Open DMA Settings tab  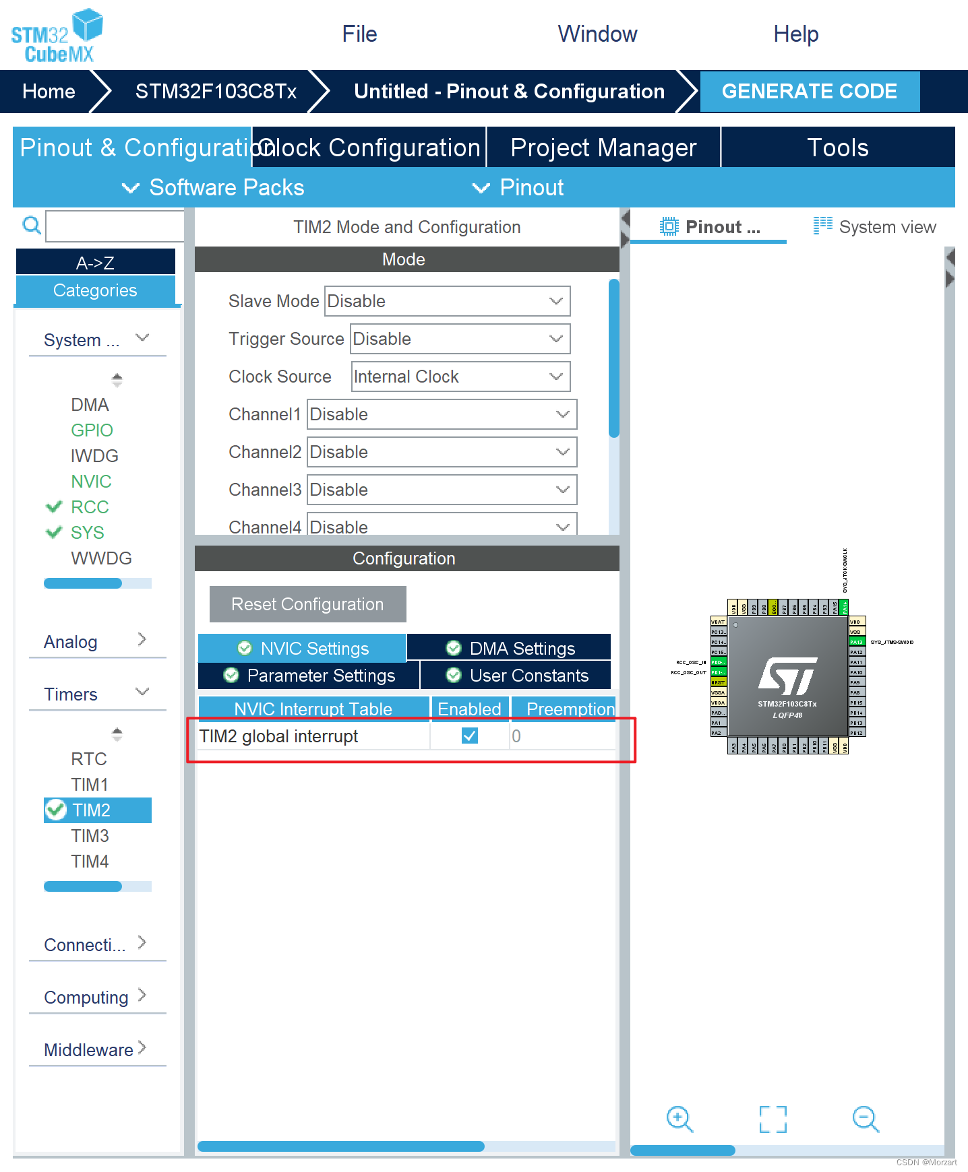(509, 648)
